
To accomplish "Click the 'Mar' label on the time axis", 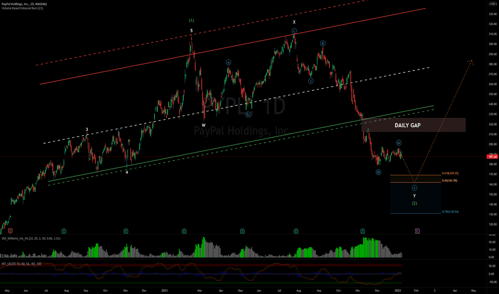I will pos(200,290).
